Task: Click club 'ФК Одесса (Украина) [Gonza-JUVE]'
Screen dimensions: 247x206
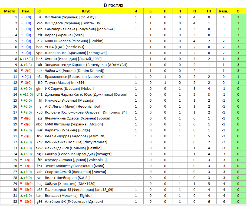Action: (x=86, y=23)
